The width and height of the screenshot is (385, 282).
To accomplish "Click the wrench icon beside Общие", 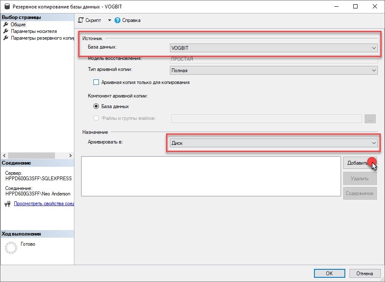I will click(x=5, y=24).
